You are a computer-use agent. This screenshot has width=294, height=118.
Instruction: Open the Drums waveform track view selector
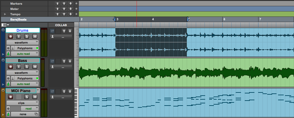pos(23,43)
